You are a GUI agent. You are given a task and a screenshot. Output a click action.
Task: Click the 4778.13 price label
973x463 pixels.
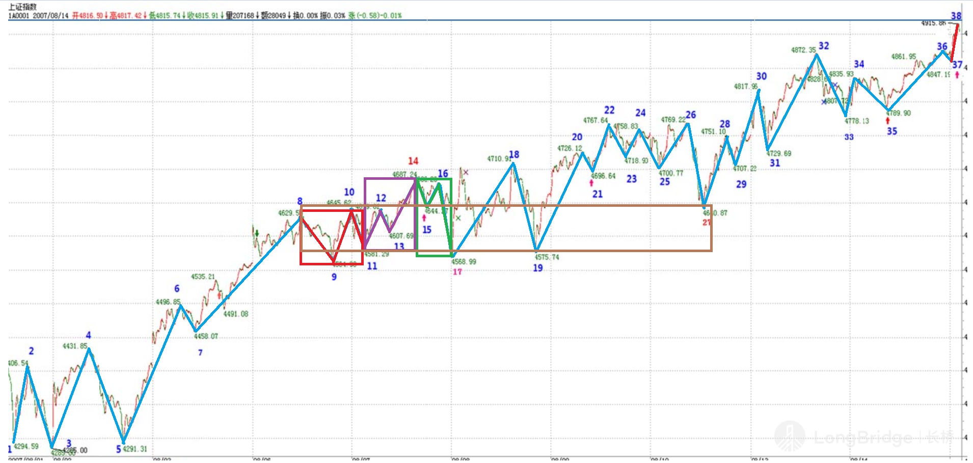point(857,121)
